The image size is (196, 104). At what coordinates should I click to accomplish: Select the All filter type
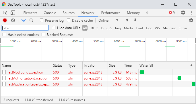[85, 28]
